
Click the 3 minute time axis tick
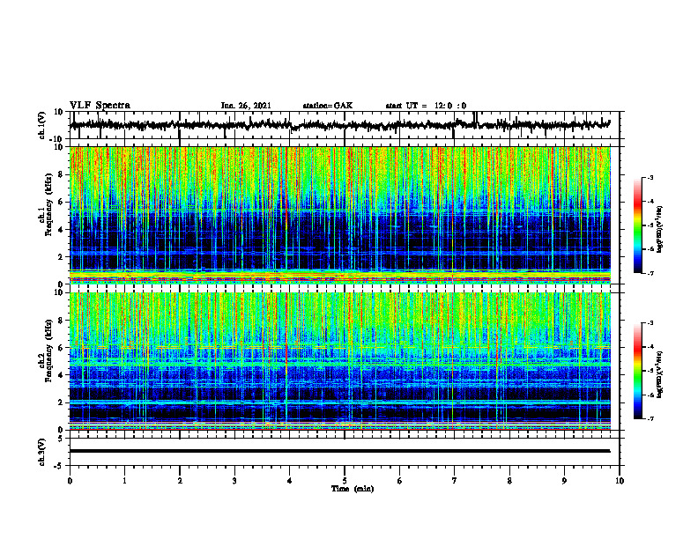pos(234,481)
